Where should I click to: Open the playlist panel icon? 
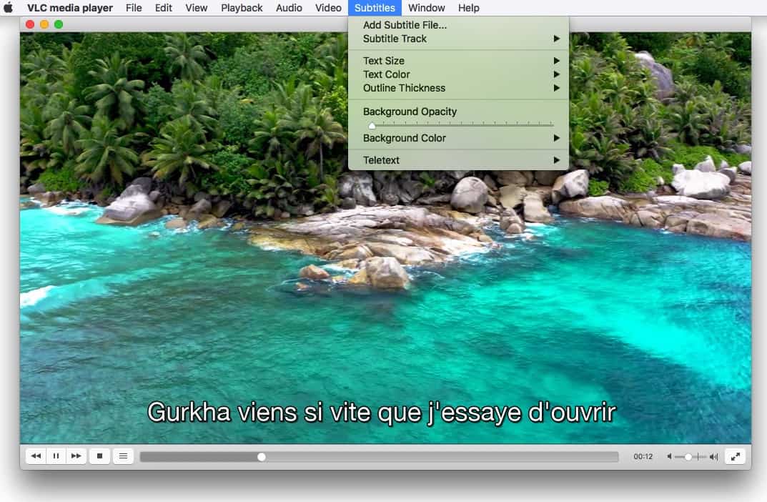(123, 456)
